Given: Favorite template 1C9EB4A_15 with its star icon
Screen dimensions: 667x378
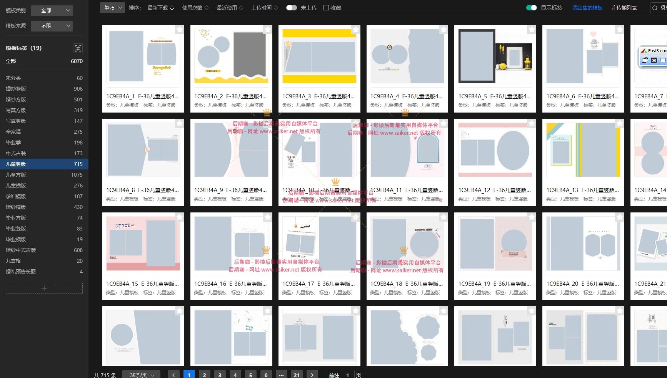Looking at the screenshot, I should (180, 217).
